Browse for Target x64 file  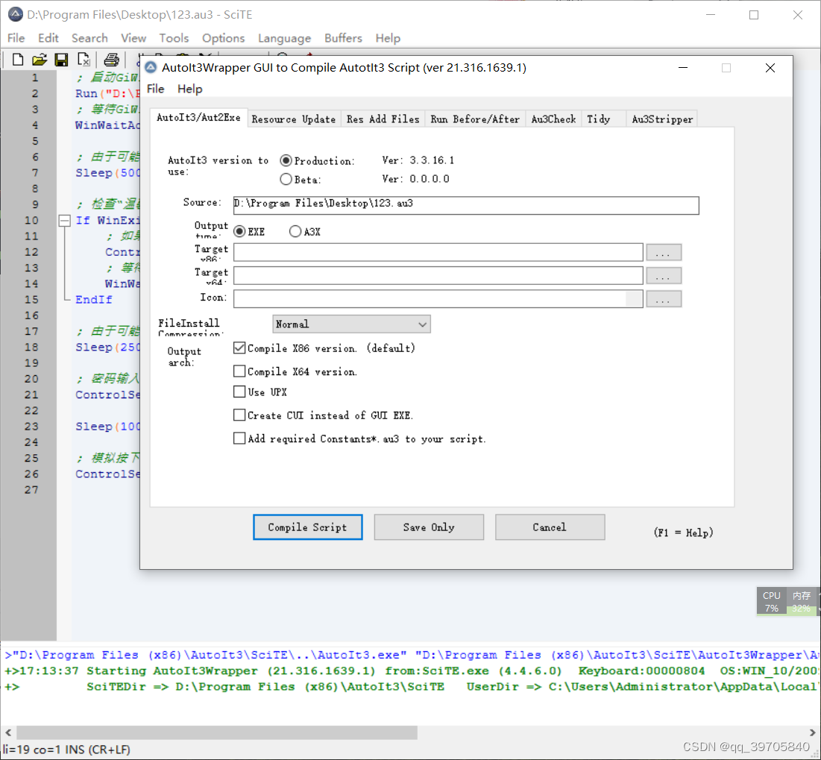[x=664, y=275]
